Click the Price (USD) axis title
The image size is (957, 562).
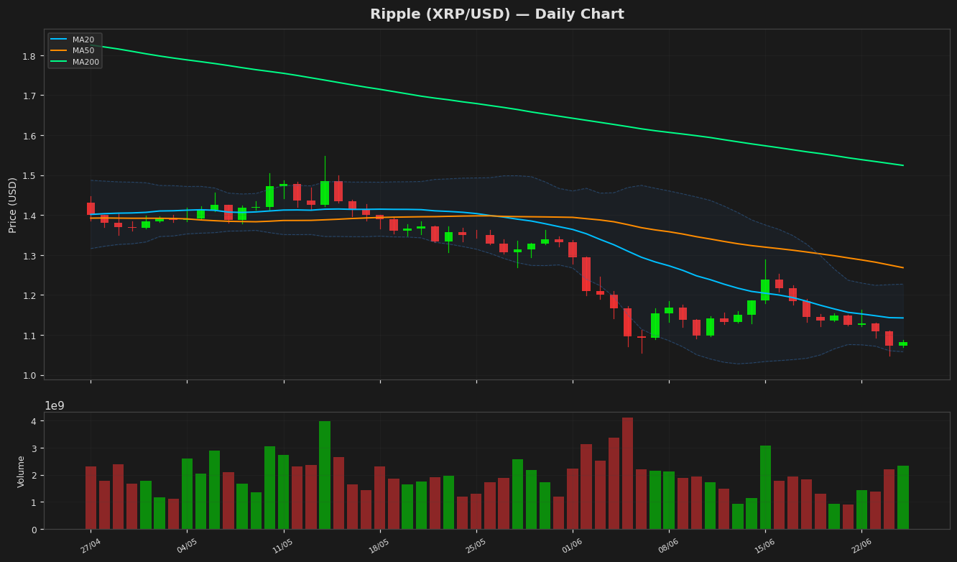click(x=13, y=205)
